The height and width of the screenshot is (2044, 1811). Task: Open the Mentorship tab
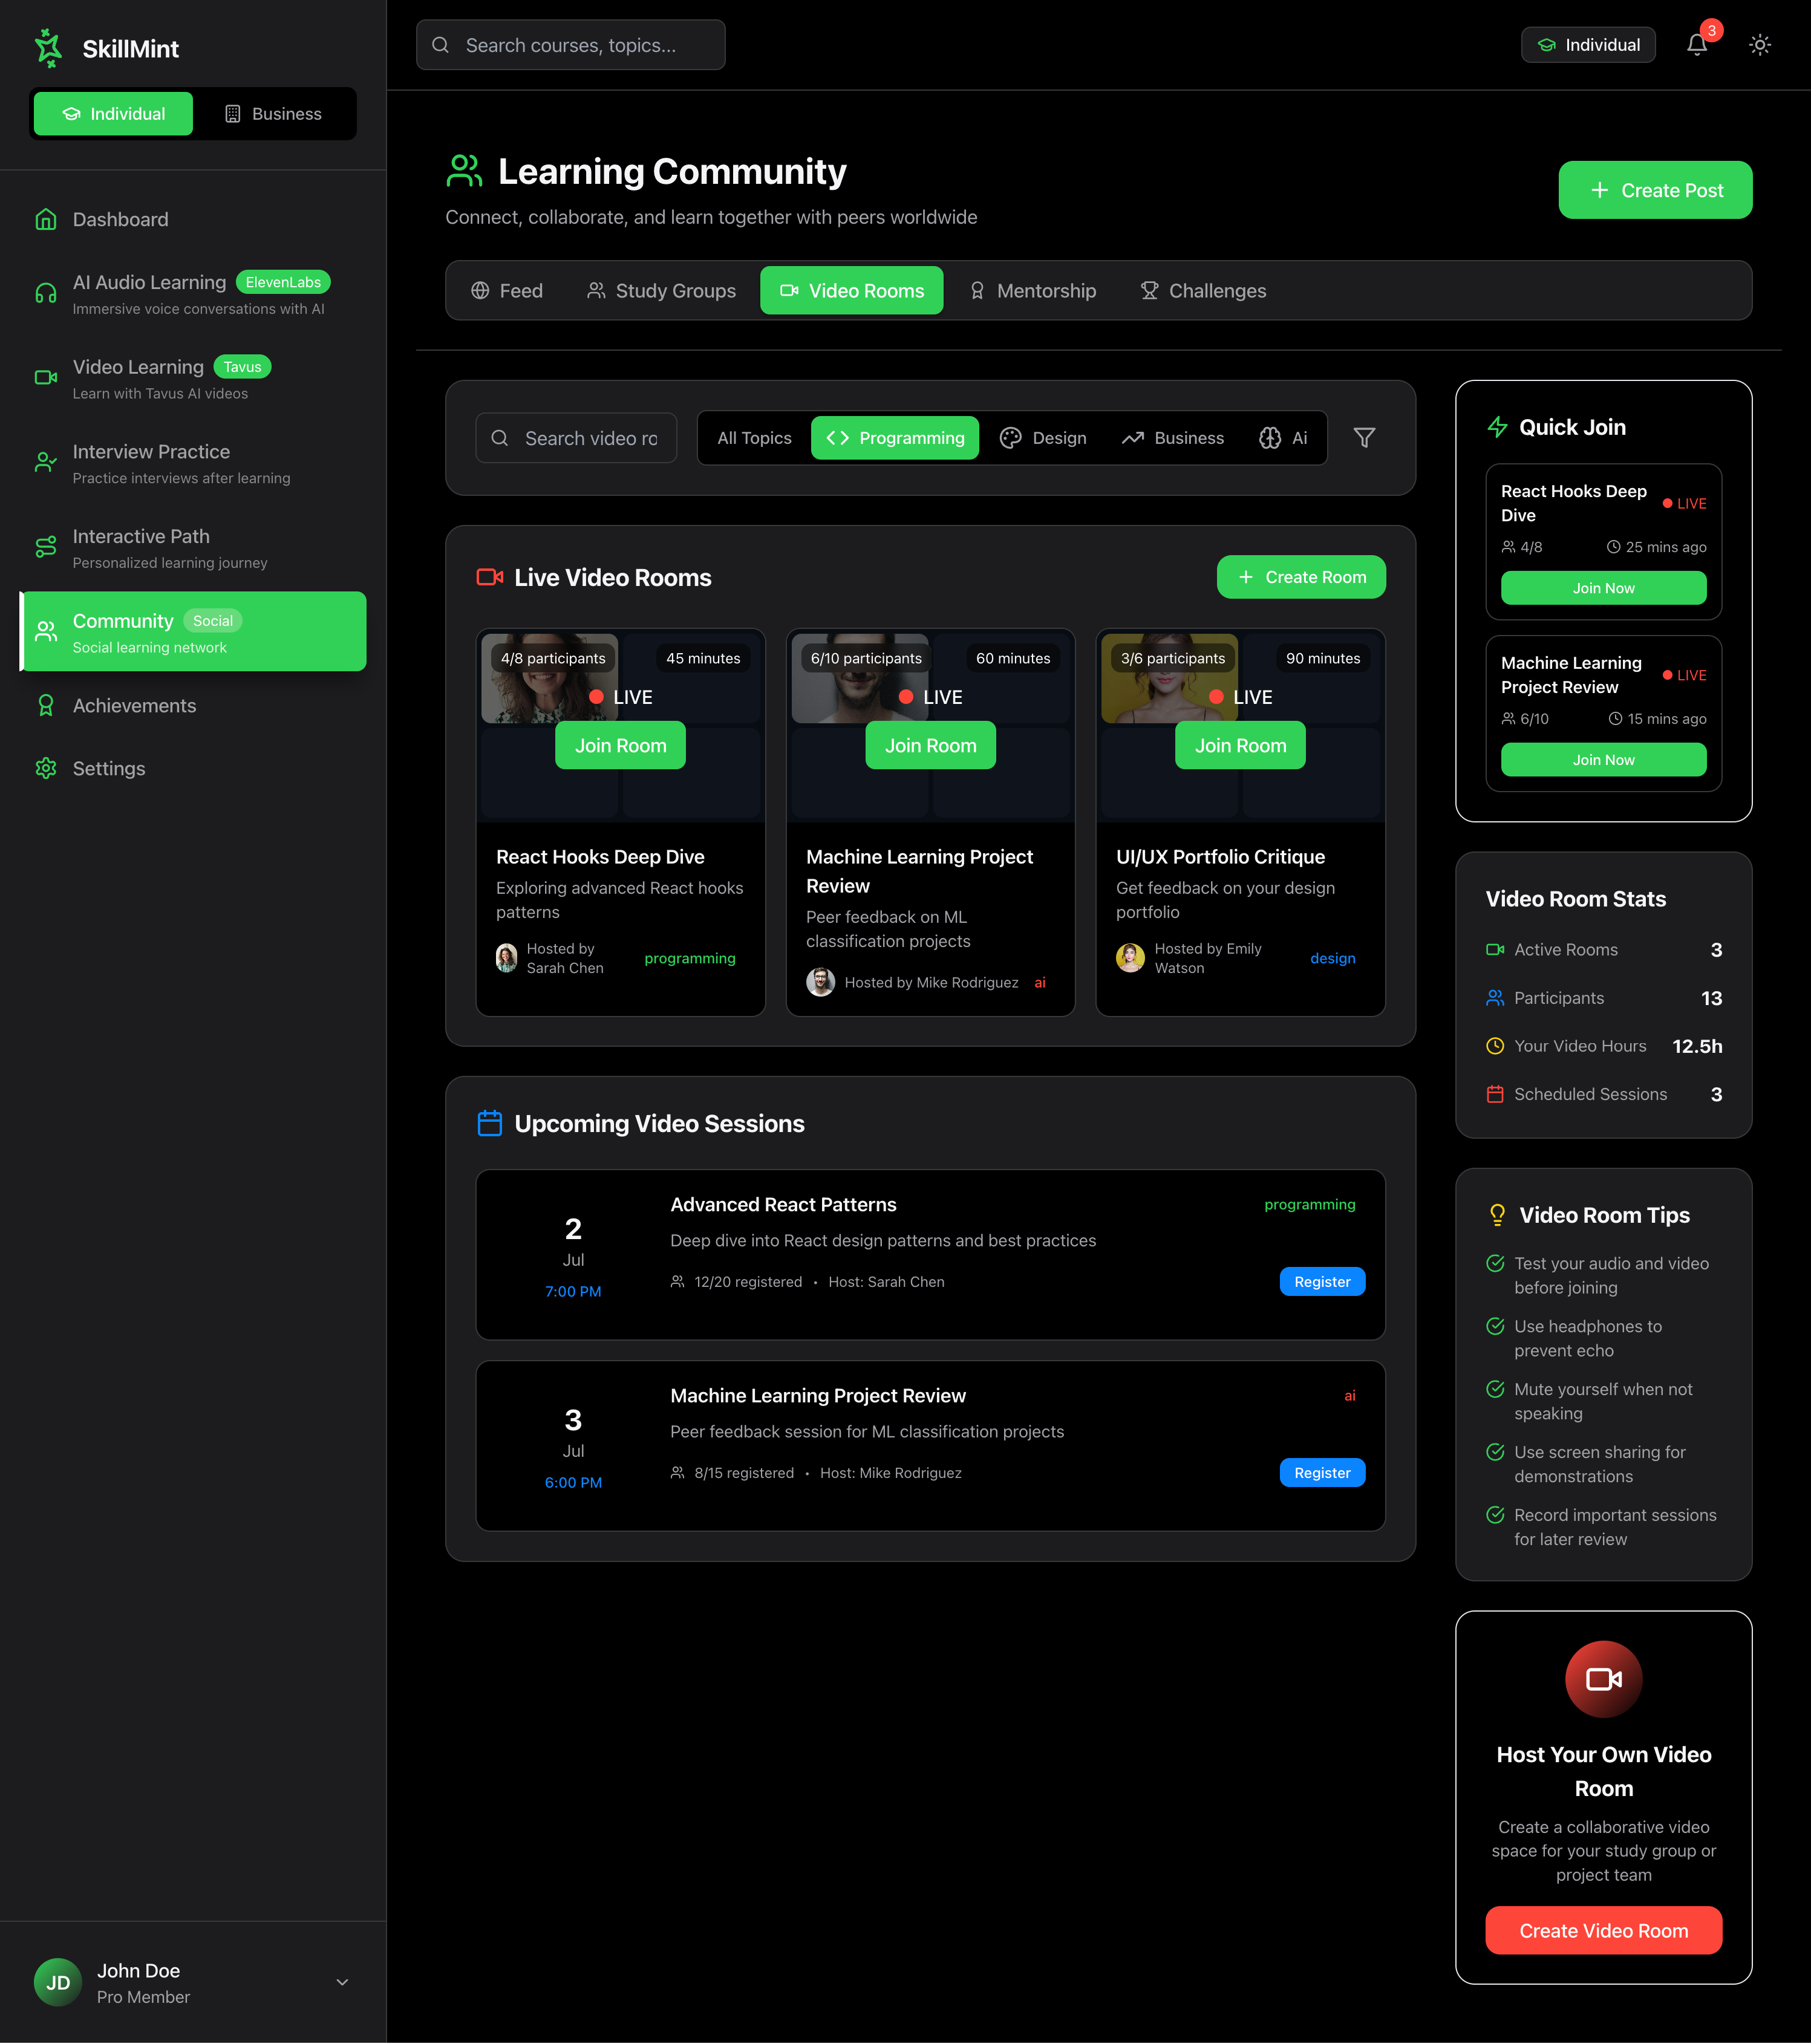tap(1032, 291)
